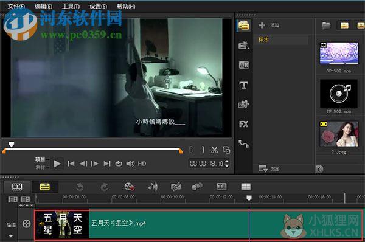Open the Record/Capture option
Screen dimensions: 365x242
tap(129, 187)
